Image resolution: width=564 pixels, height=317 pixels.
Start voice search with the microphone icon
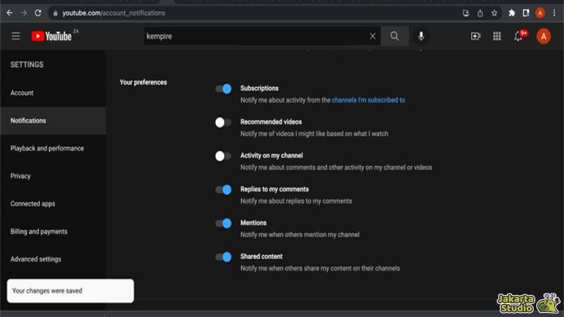pyautogui.click(x=421, y=36)
